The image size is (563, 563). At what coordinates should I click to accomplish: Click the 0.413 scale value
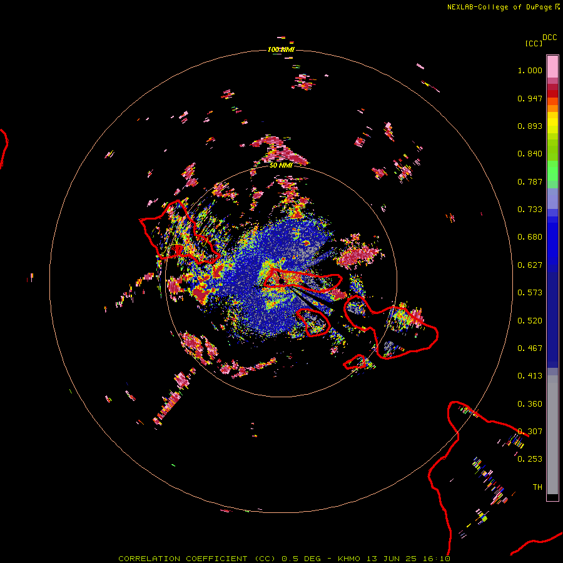pyautogui.click(x=530, y=376)
